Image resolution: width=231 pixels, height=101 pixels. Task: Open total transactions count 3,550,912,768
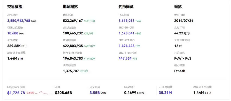pos(19,21)
